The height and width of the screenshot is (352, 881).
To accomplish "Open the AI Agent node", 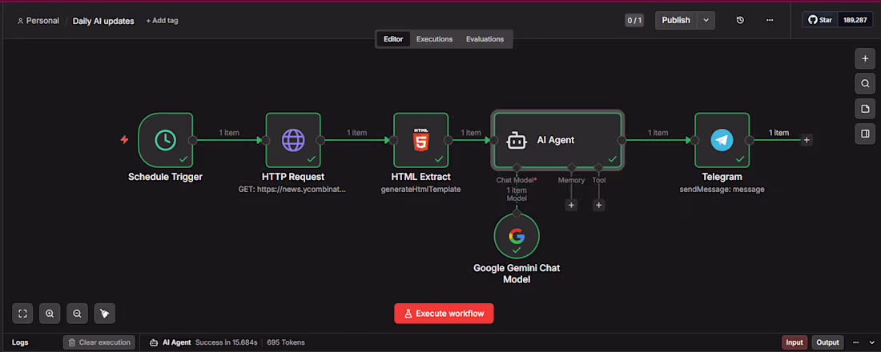I will (557, 140).
